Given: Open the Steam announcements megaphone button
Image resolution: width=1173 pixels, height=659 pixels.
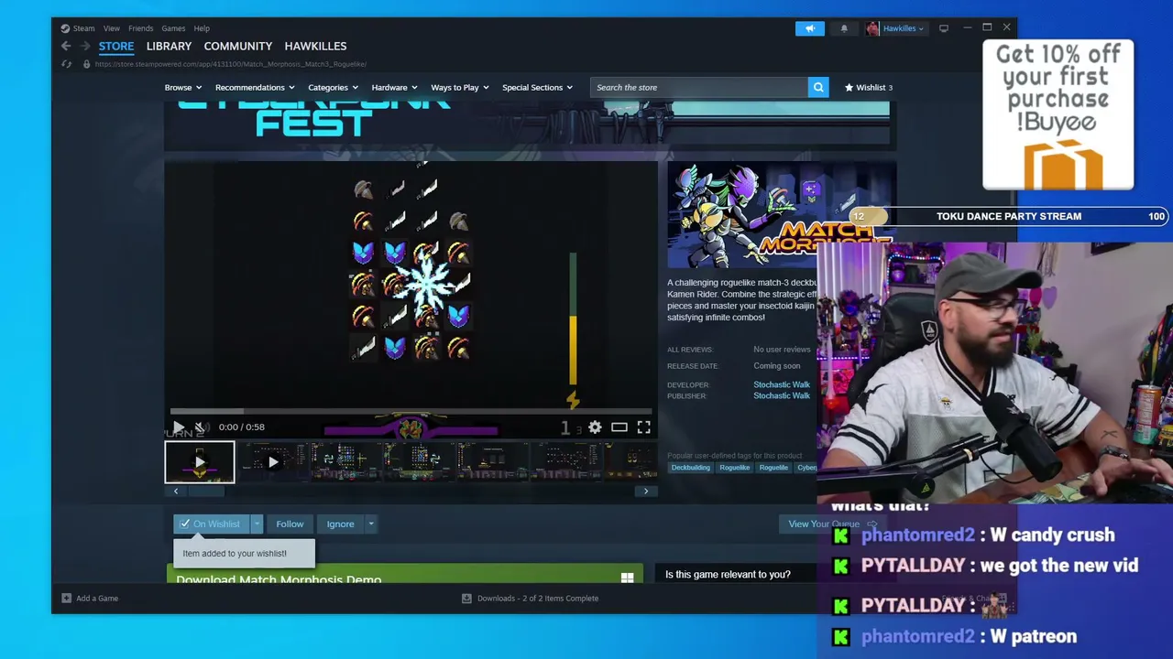Looking at the screenshot, I should pyautogui.click(x=810, y=28).
